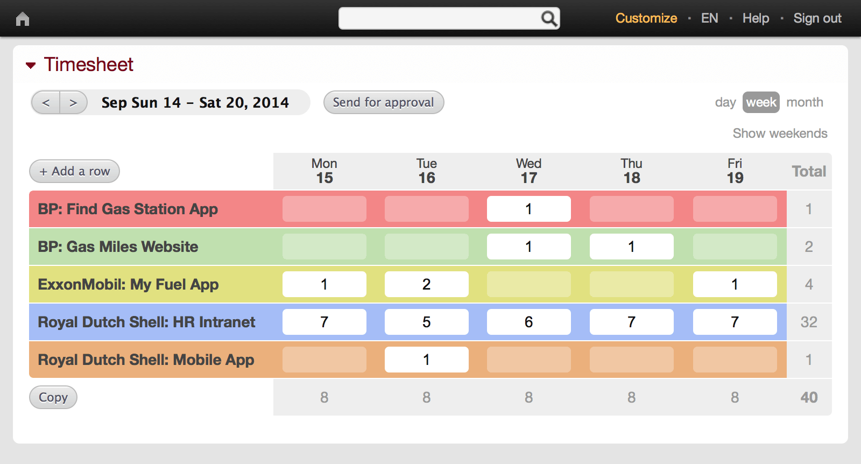Screen dimensions: 861x464
Task: Click the grand total 40
Action: click(809, 397)
